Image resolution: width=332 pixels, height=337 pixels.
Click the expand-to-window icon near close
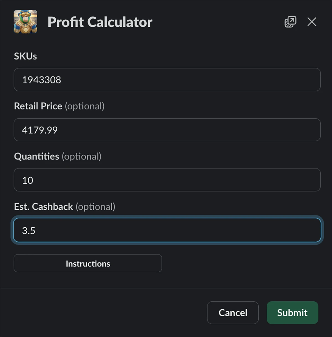290,22
